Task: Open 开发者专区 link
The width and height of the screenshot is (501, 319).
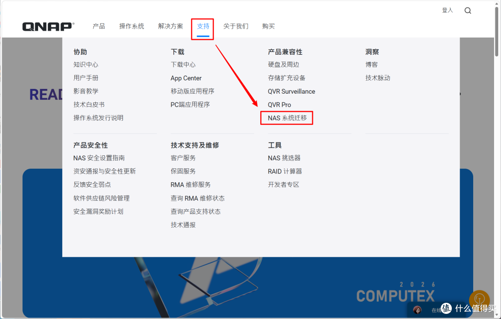Action: 283,185
